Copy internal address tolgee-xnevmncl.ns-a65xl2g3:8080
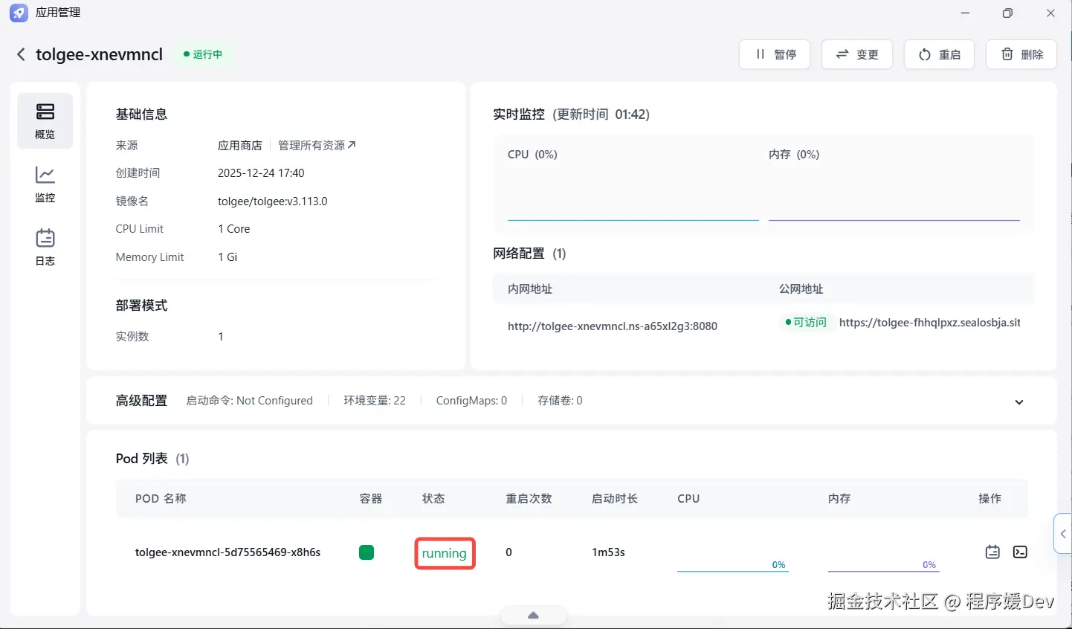Screen dimensions: 1072x629 (613, 326)
